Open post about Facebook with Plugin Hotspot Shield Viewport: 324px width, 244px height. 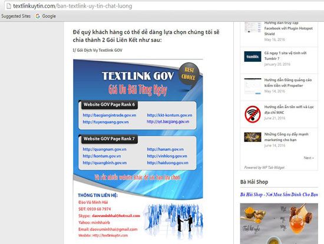click(x=289, y=28)
